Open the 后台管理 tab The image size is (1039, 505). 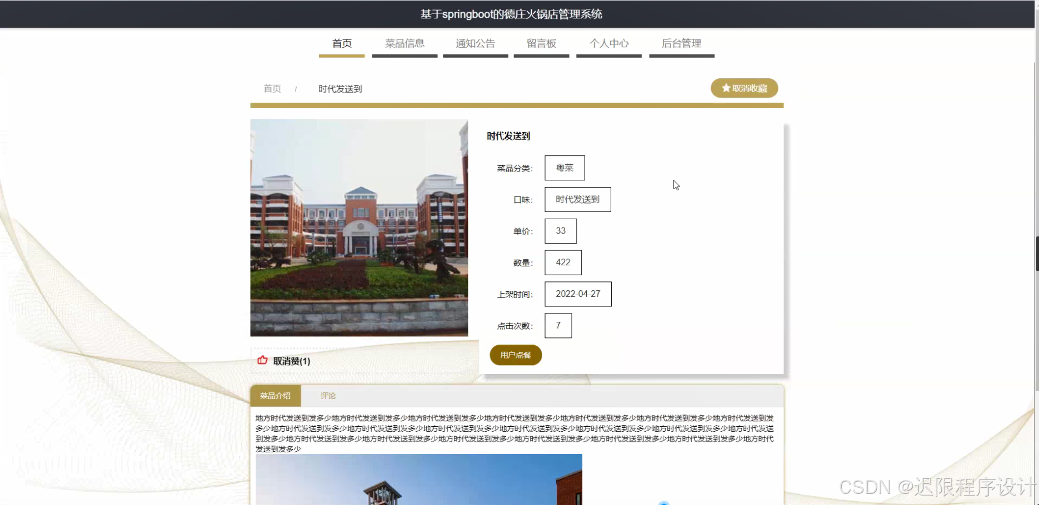681,43
